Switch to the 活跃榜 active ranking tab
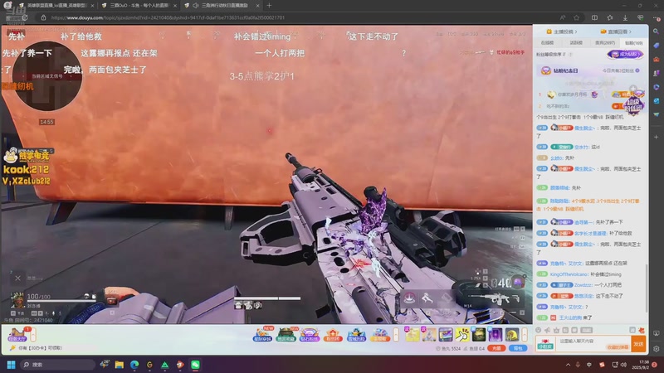664x373 pixels. (575, 43)
